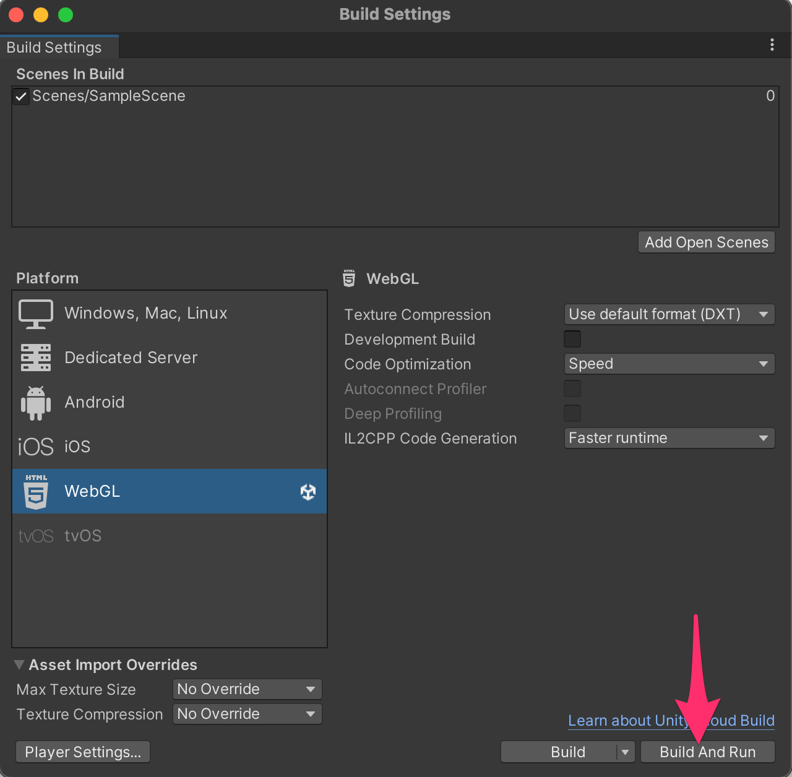Click the Scenes In Build heading

point(70,74)
